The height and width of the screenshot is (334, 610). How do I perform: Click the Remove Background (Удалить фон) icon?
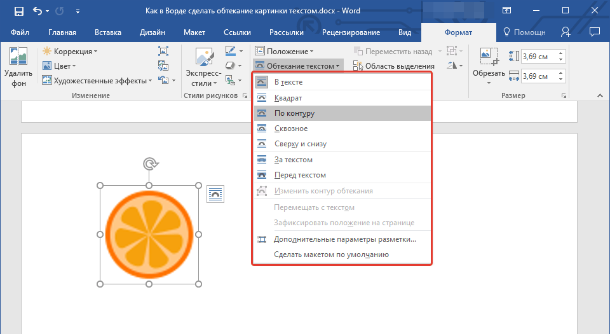coord(18,59)
